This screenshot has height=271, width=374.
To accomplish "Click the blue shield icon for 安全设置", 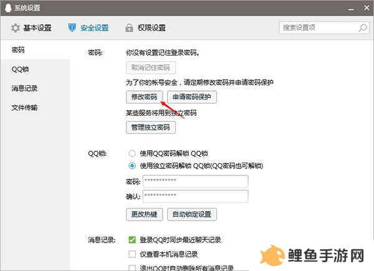I will pyautogui.click(x=72, y=27).
